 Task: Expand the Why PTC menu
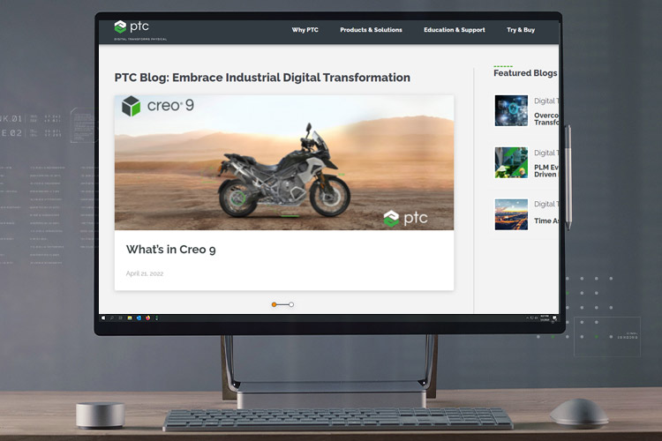click(x=305, y=30)
